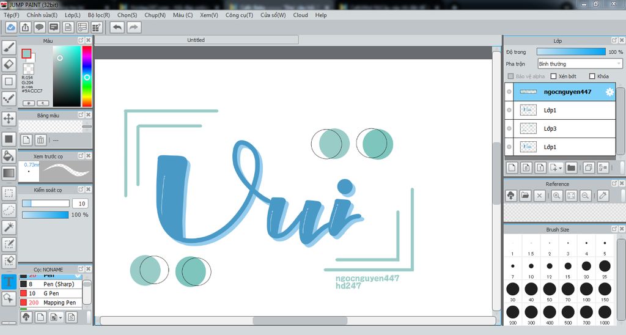Image resolution: width=626 pixels, height=335 pixels.
Task: Open the speech bubble comment icon
Action: tap(40, 27)
